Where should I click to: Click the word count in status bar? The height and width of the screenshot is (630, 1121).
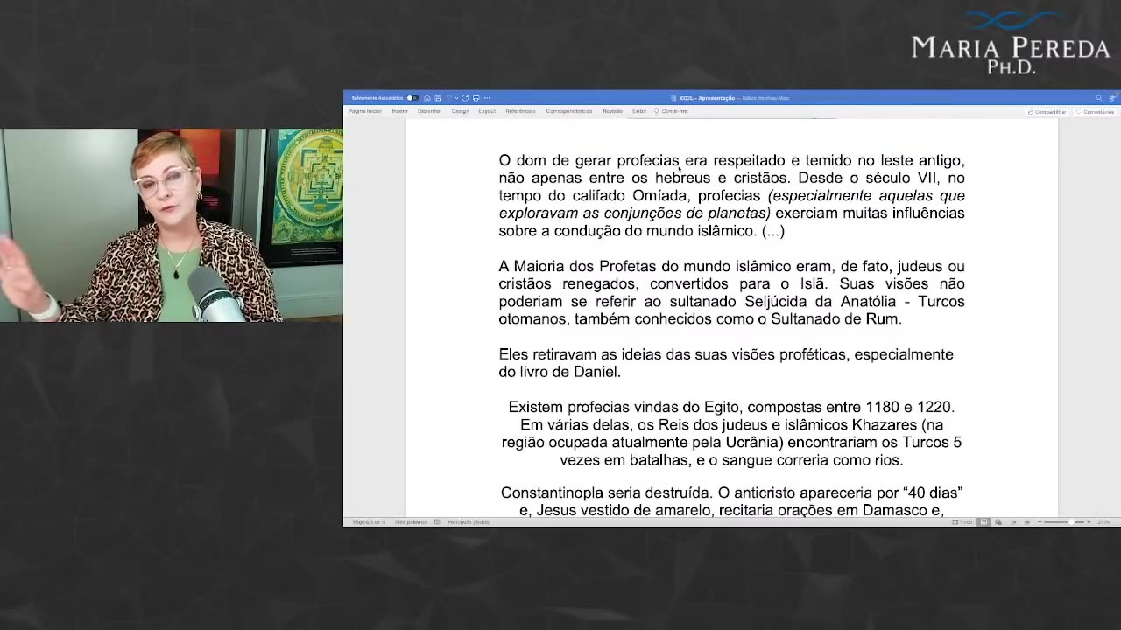[x=411, y=521]
